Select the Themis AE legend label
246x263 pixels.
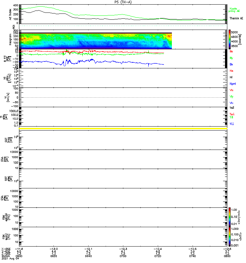coord(236,18)
